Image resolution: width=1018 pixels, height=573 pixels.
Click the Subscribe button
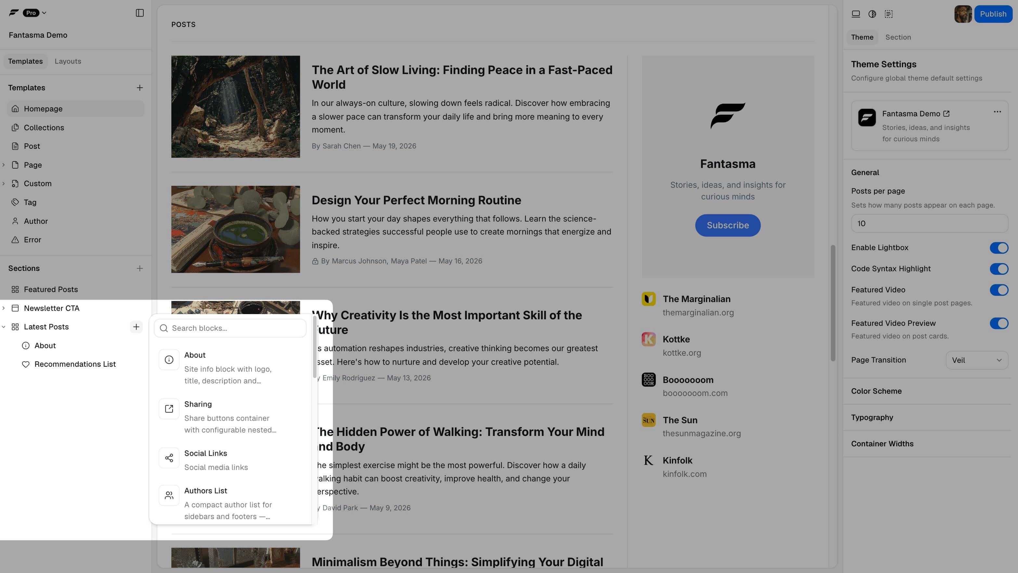(727, 225)
